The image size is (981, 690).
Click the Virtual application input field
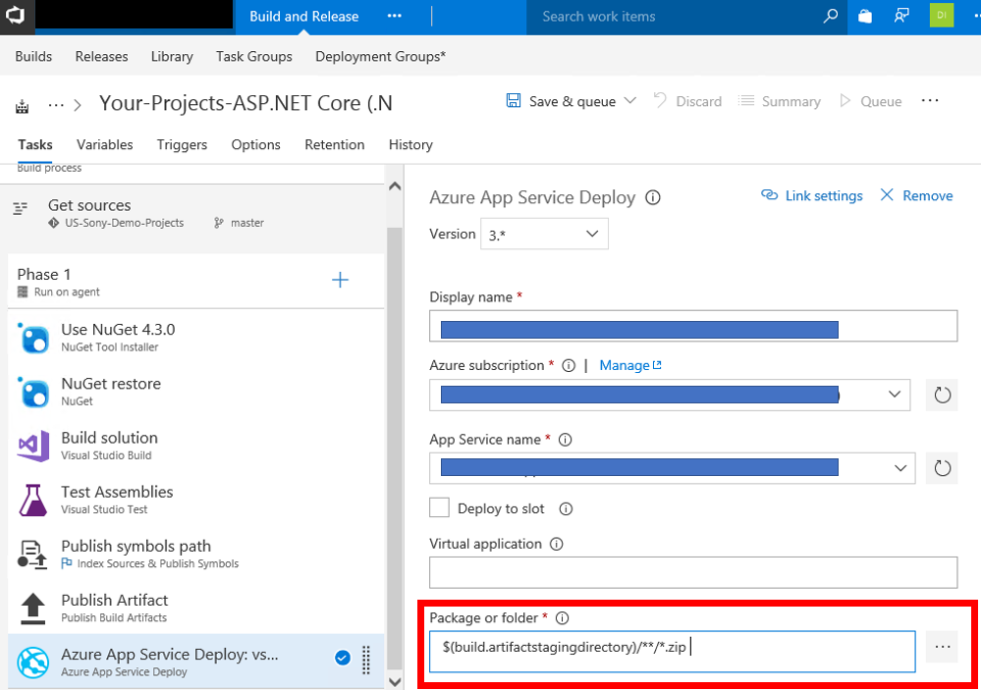coord(693,572)
